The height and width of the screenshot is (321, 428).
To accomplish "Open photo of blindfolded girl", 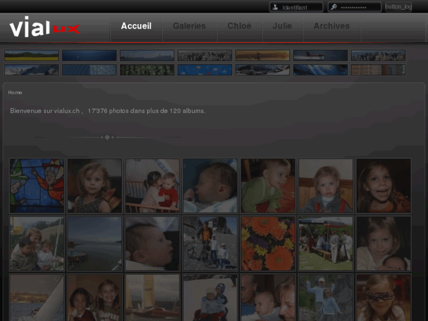I will click(383, 297).
